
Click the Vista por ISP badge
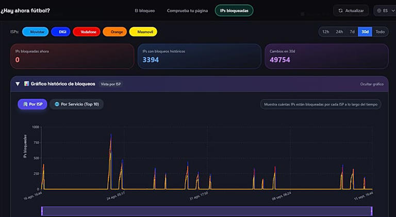(111, 84)
